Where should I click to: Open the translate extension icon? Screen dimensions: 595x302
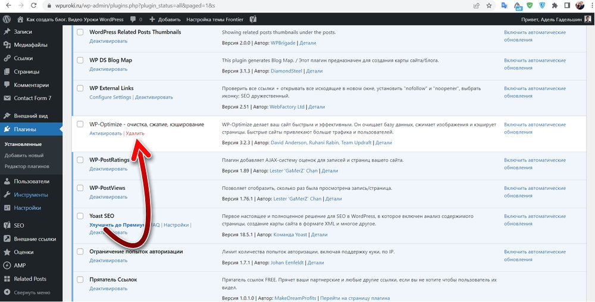click(505, 6)
